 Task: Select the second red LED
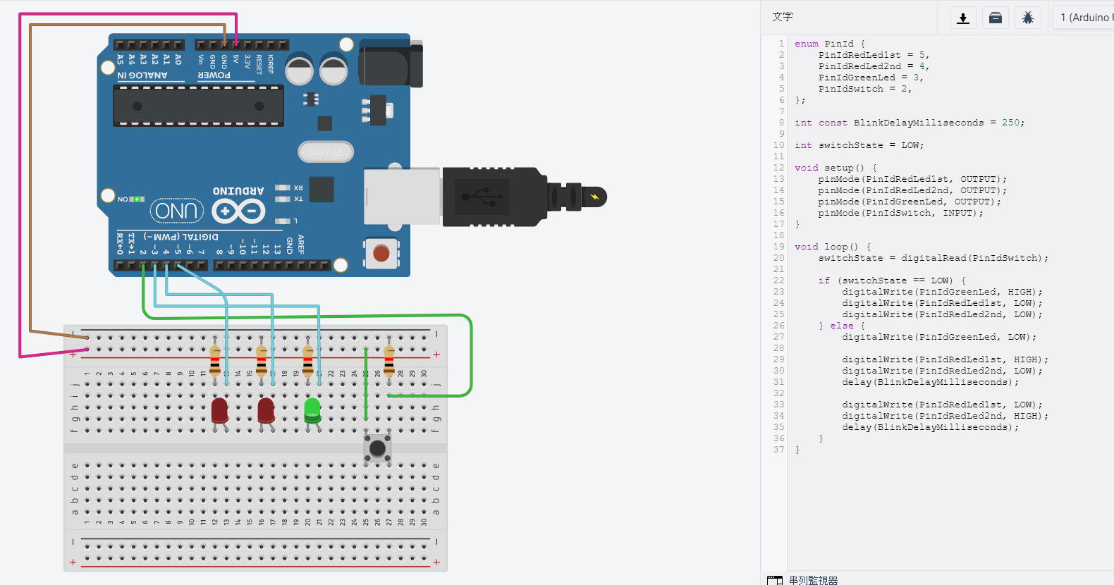pyautogui.click(x=266, y=410)
